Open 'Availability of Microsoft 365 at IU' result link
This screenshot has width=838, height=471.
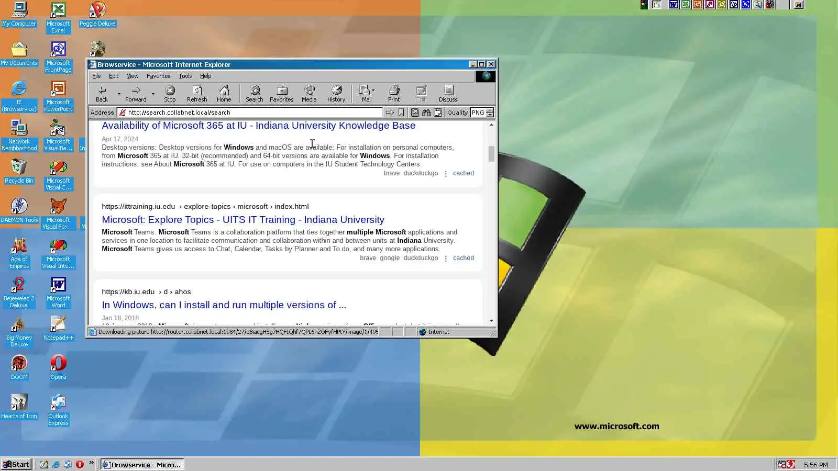click(259, 126)
